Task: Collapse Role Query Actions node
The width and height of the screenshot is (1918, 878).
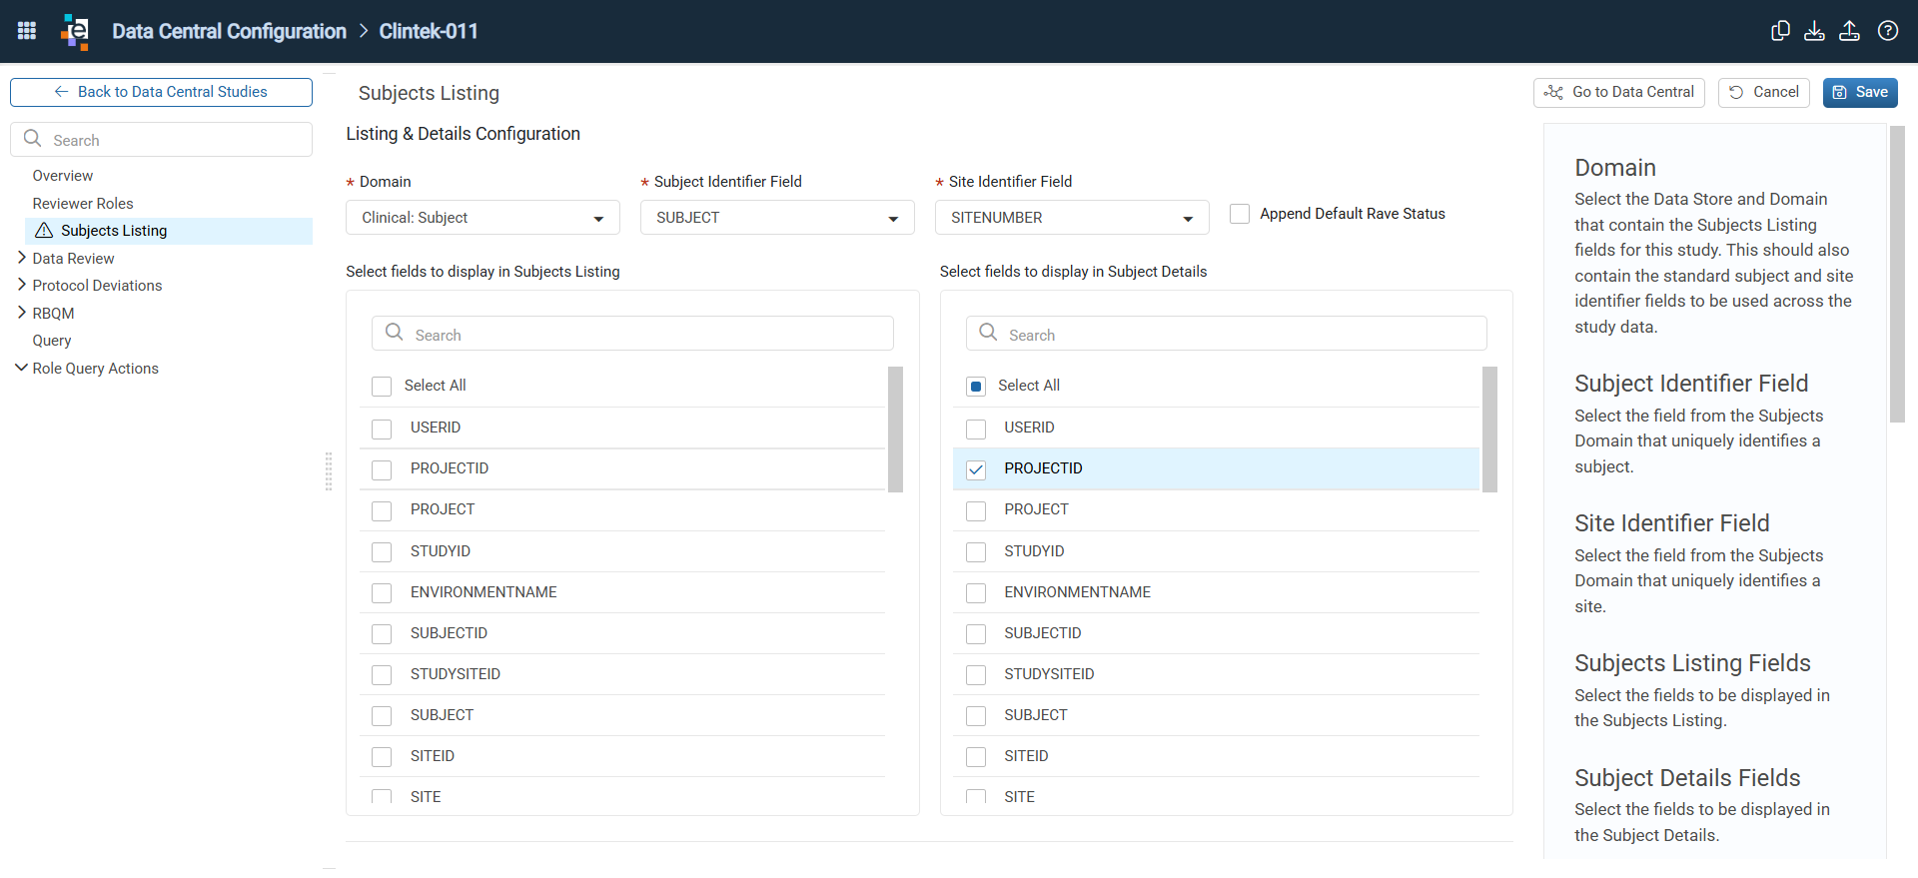Action: coord(22,368)
